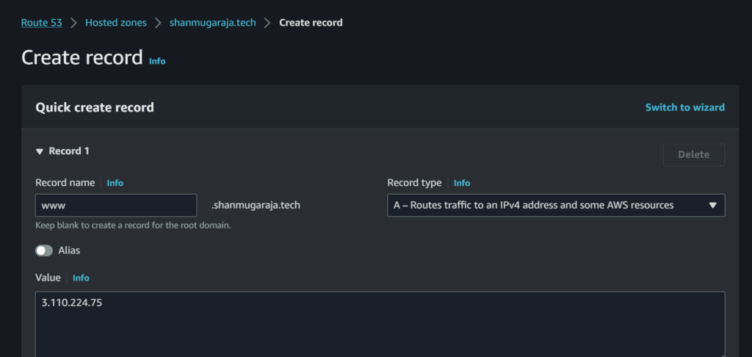Viewport: 752px width, 357px height.
Task: Click the .shanmugaraja.tech domain suffix text
Action: [256, 206]
